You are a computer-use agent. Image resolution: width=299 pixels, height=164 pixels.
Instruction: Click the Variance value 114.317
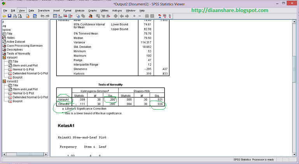pyautogui.click(x=146, y=42)
